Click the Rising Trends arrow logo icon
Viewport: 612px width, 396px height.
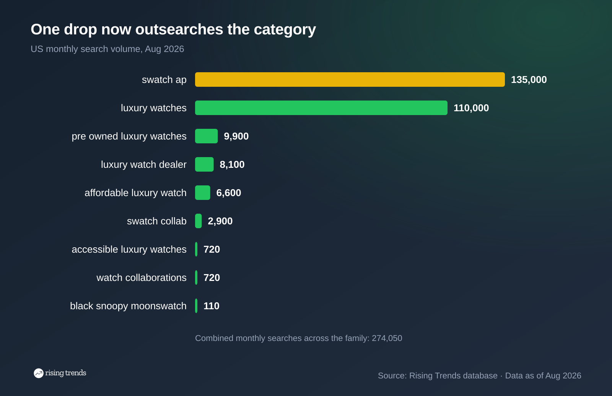coord(39,373)
